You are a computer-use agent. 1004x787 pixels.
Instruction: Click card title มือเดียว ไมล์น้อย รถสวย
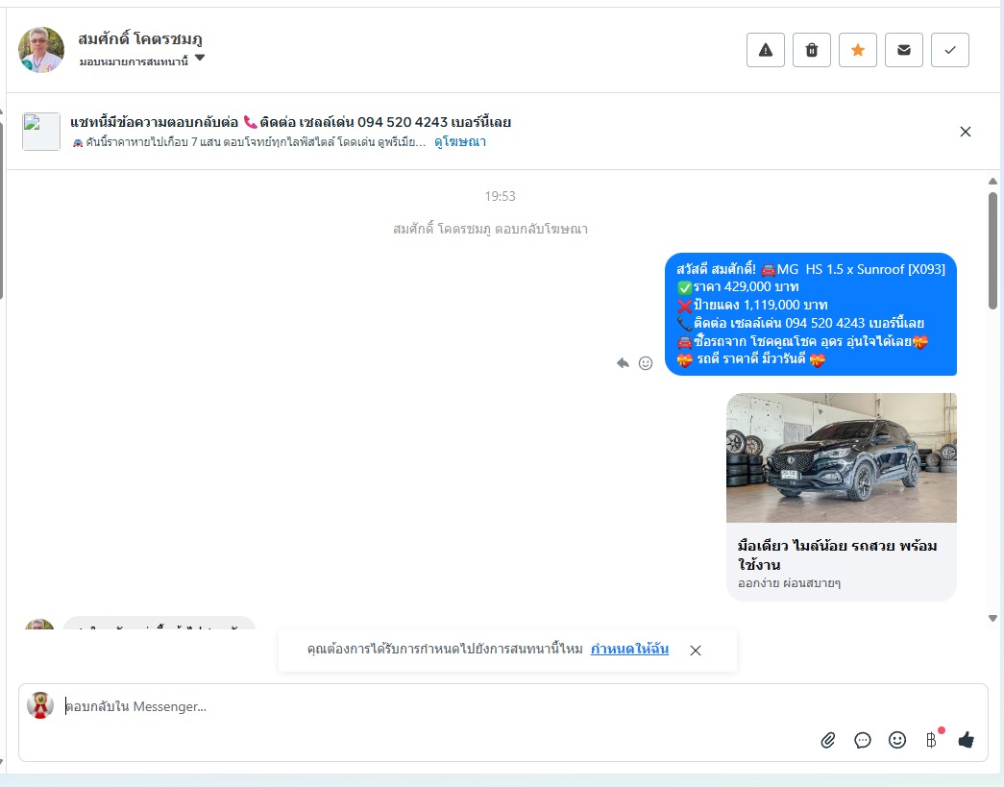tap(837, 555)
